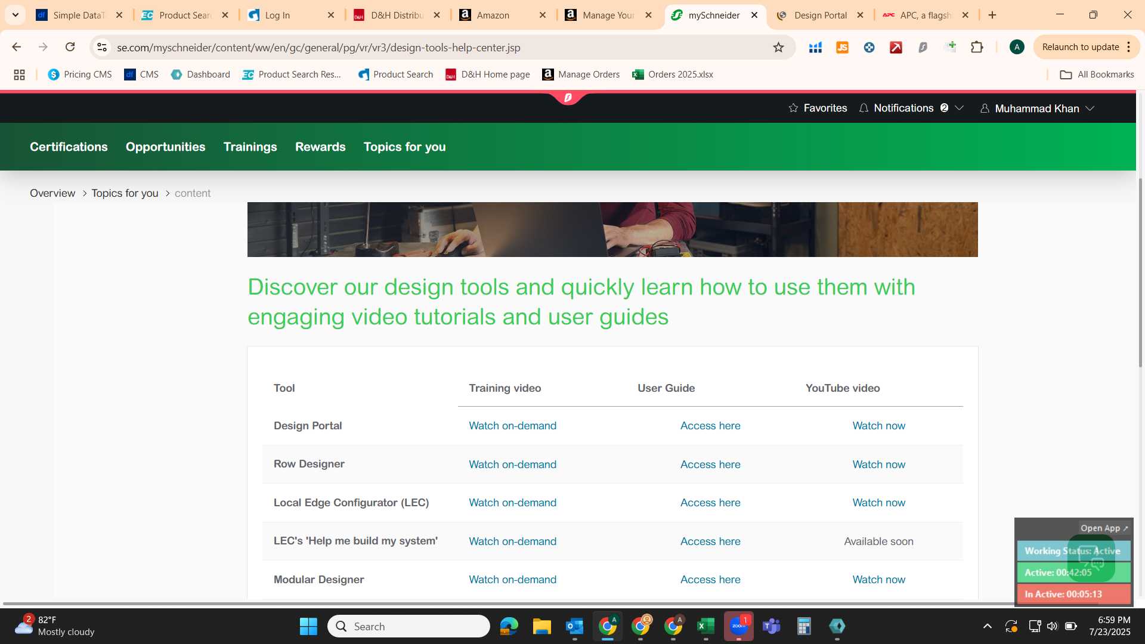Open Outlook from the taskbar

[x=574, y=626]
